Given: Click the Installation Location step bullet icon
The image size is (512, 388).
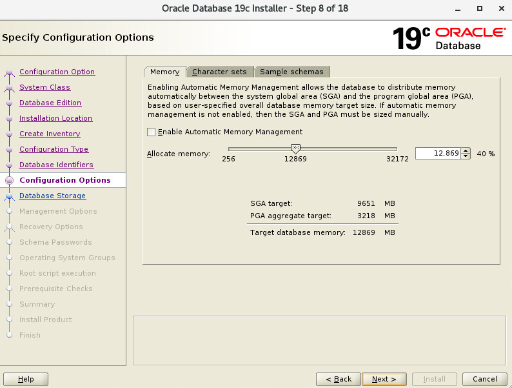Looking at the screenshot, I should 10,119.
